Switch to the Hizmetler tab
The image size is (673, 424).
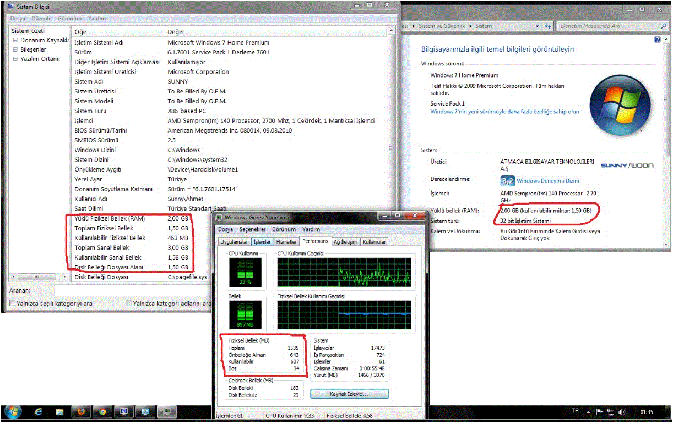286,241
